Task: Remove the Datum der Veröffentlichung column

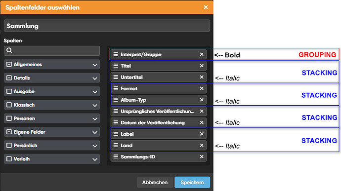Action: point(202,122)
